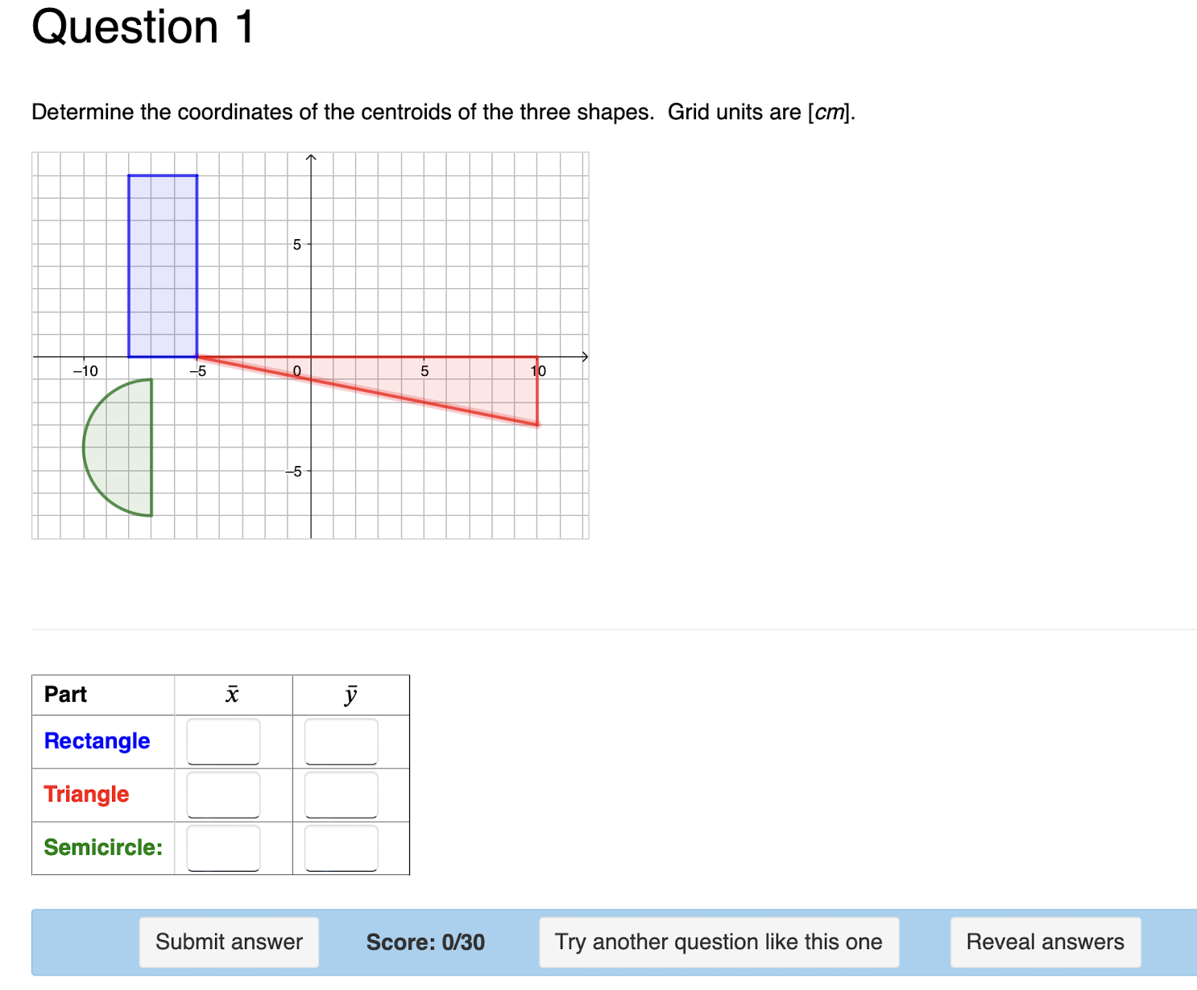Click the x̄ column header
The height and width of the screenshot is (990, 1197).
coord(231,694)
